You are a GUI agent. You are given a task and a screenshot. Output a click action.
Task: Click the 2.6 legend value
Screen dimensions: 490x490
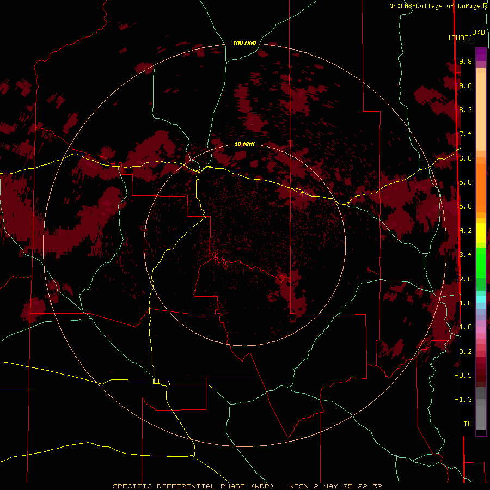(x=465, y=279)
